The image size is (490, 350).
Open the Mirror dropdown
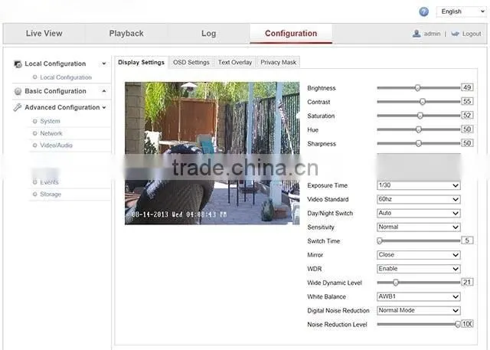[x=419, y=255]
